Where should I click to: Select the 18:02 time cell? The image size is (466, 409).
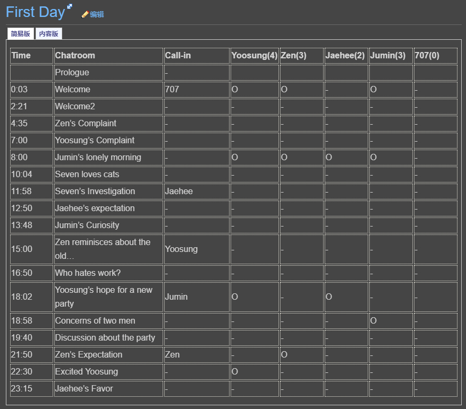[x=31, y=297]
